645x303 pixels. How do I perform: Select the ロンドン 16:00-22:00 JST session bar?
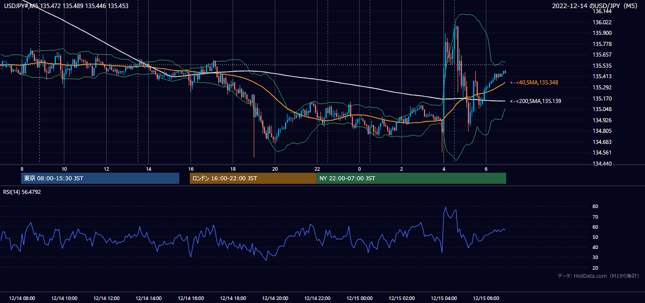tap(253, 178)
